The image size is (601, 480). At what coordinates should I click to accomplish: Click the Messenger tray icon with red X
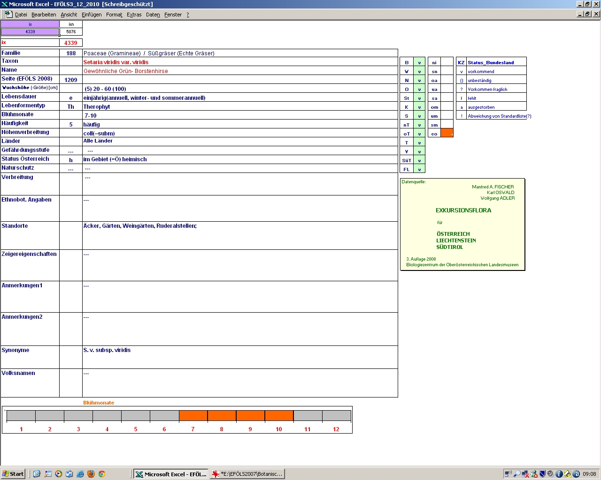[x=534, y=474]
